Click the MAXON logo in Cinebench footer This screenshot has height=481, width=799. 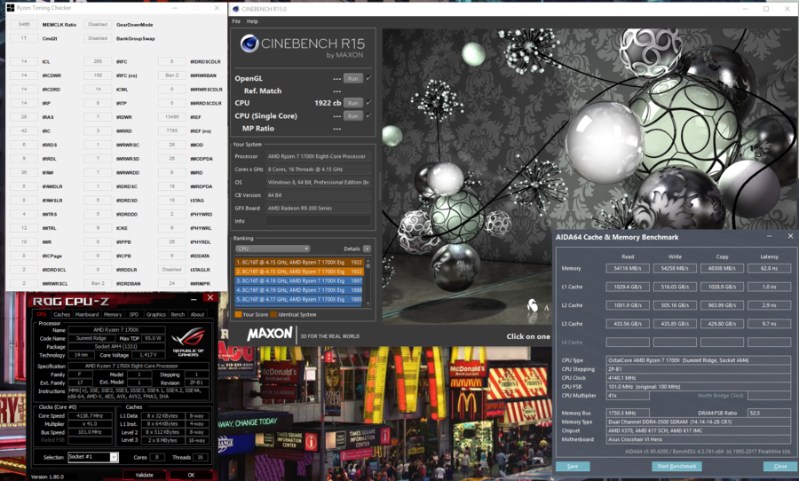(270, 335)
